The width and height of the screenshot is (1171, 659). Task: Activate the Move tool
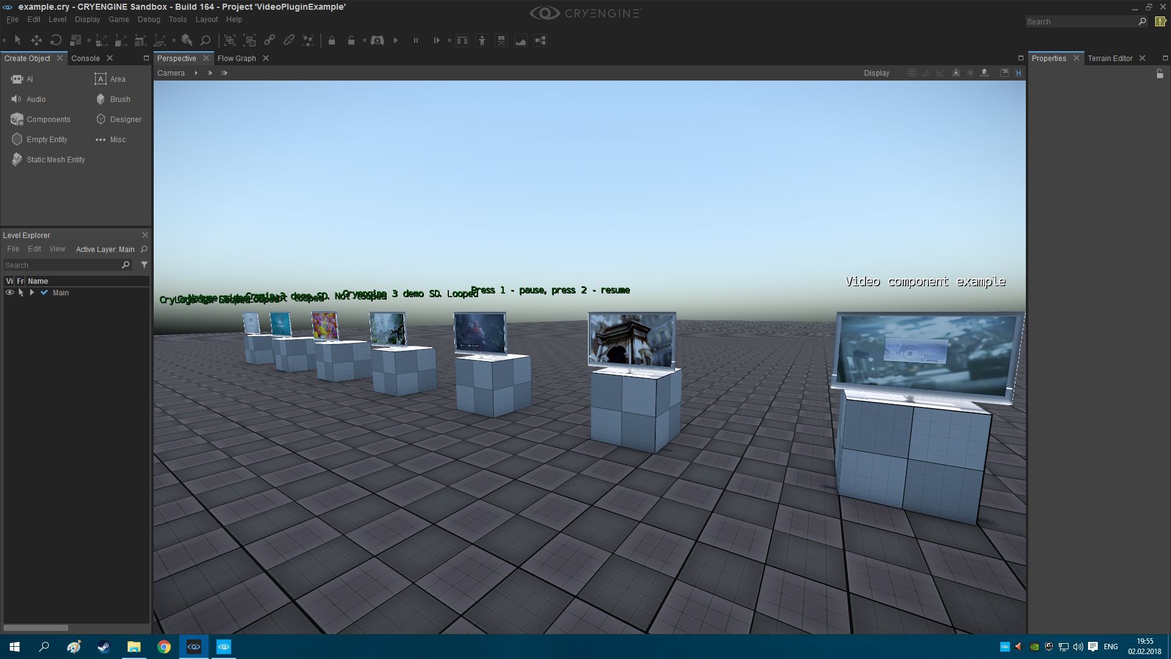[37, 40]
